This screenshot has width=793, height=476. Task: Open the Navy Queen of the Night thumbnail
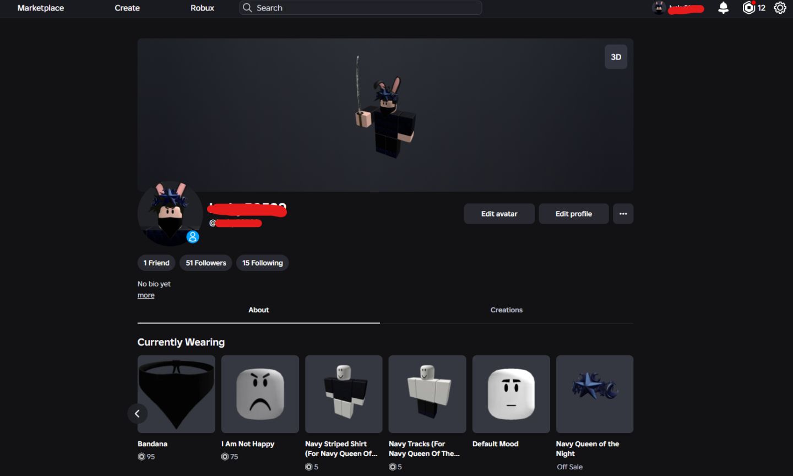pyautogui.click(x=595, y=394)
